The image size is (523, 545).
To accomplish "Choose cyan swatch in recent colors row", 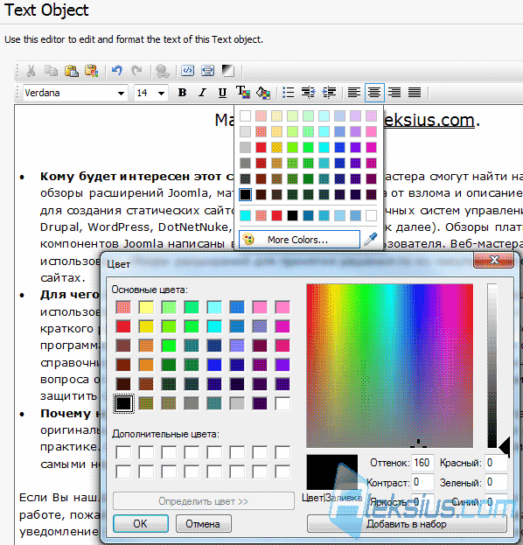I will [x=246, y=215].
